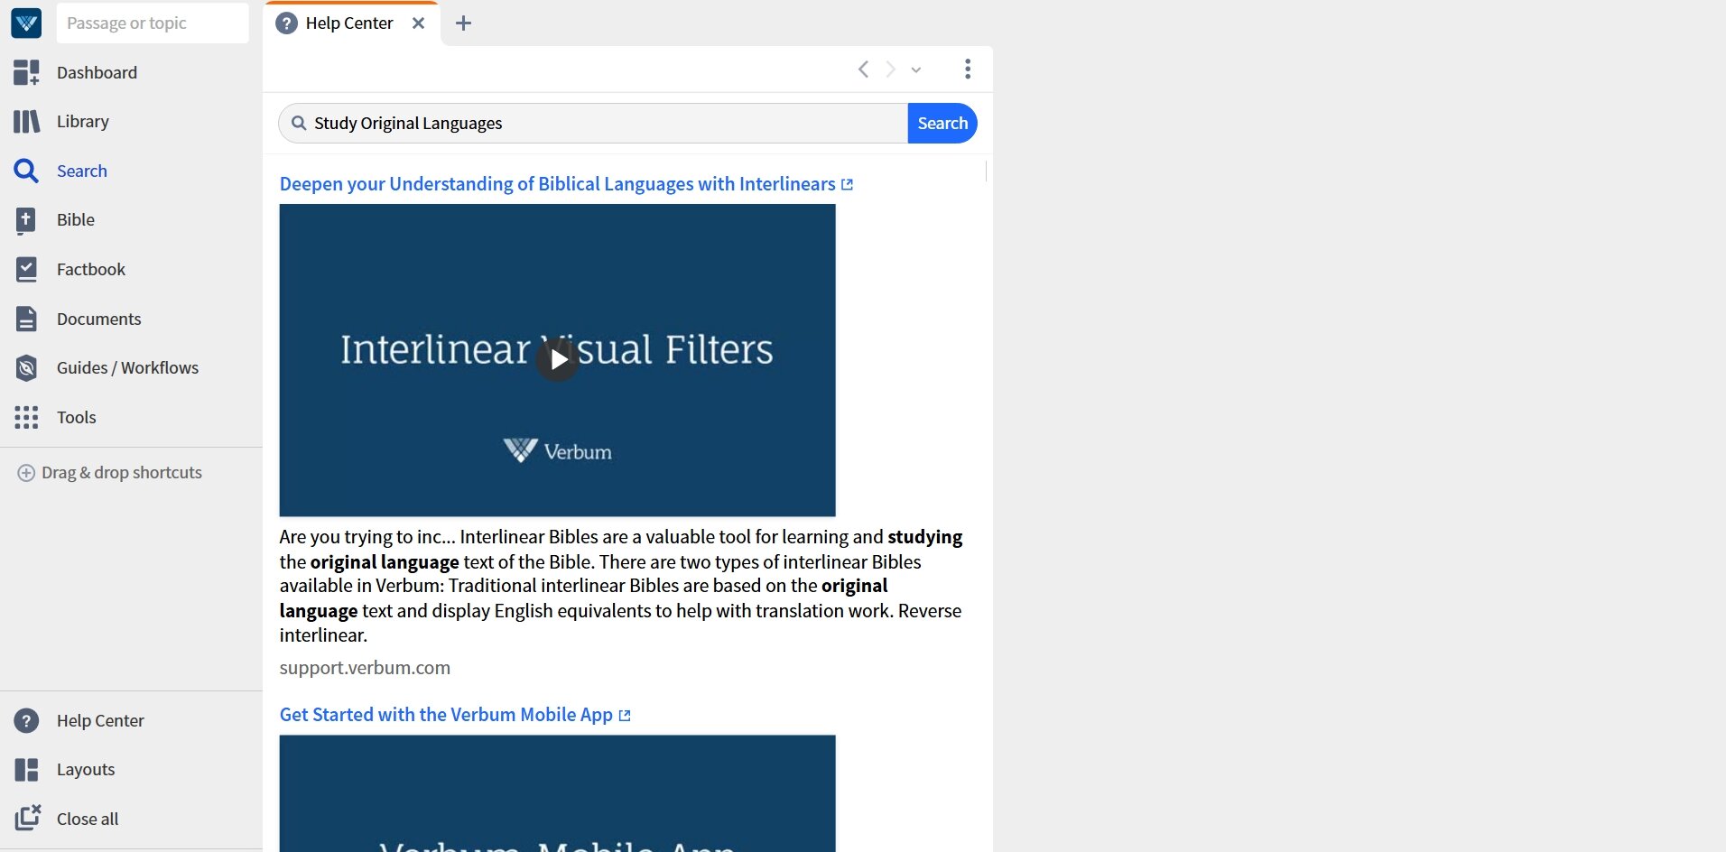The image size is (1726, 852).
Task: Select the Search magnifier icon in sidebar
Action: point(26,171)
